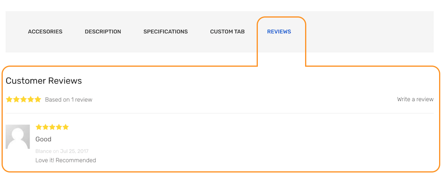Click the fifth star in summary rating

tap(38, 99)
